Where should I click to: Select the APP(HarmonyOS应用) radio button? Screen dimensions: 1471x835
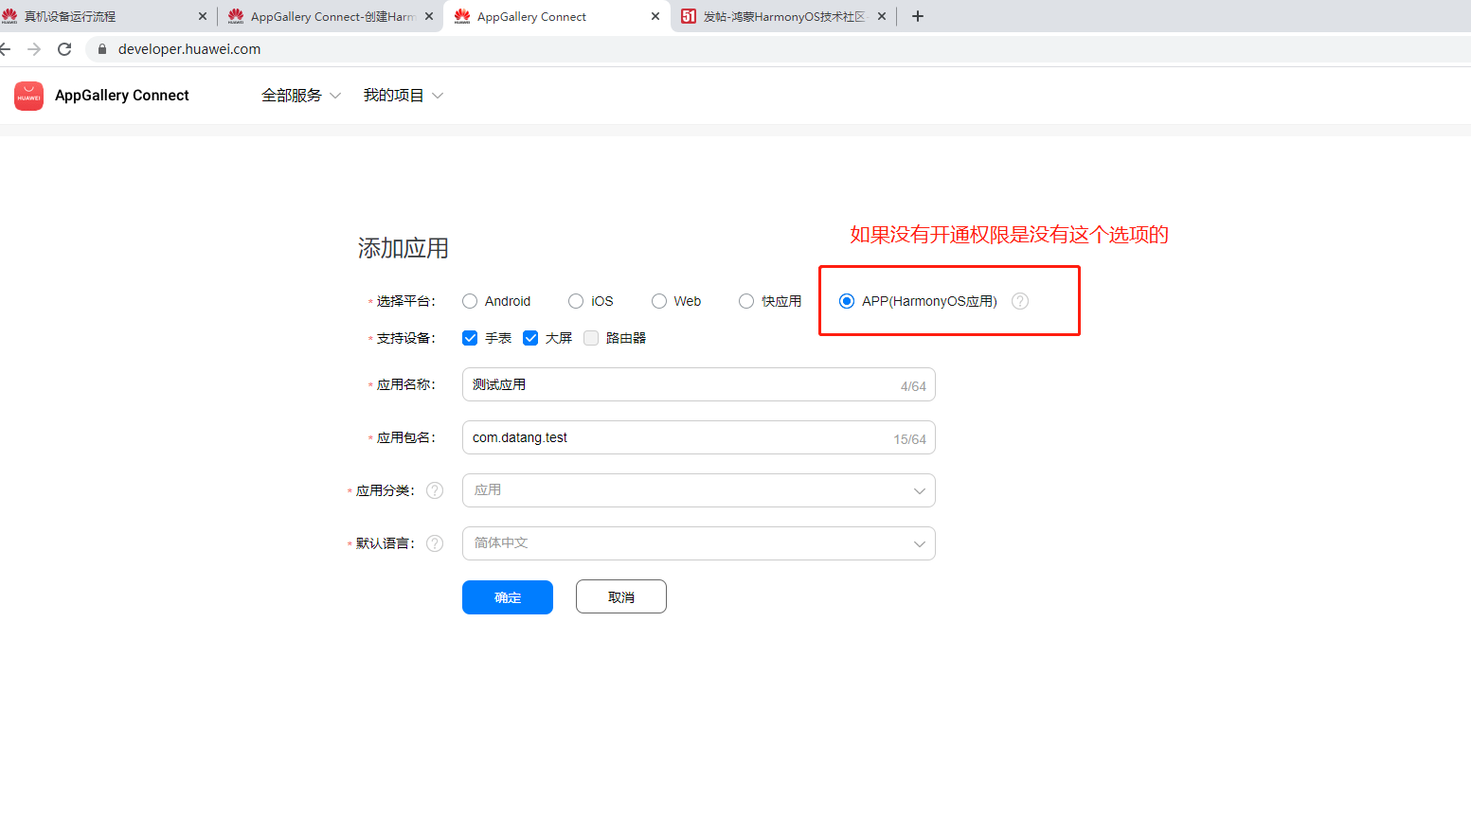(847, 301)
